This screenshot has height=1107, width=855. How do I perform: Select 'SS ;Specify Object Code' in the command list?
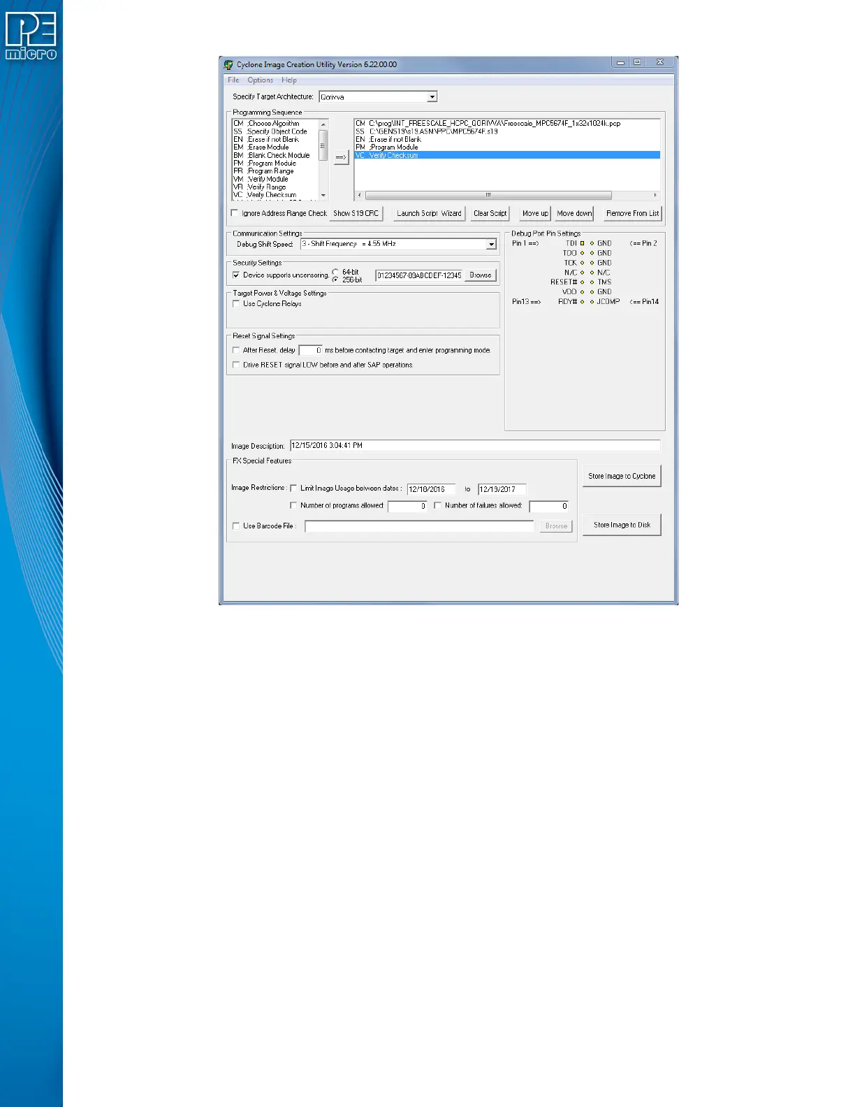point(275,131)
